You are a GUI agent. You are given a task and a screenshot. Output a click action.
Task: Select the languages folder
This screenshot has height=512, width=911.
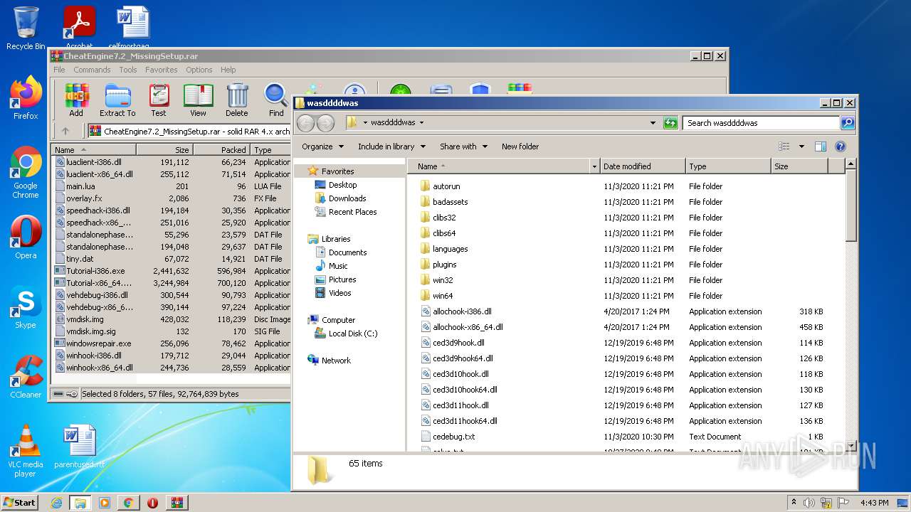450,249
